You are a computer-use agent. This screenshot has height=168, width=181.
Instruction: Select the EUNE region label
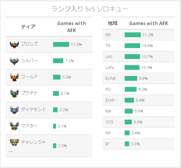[x=111, y=79]
